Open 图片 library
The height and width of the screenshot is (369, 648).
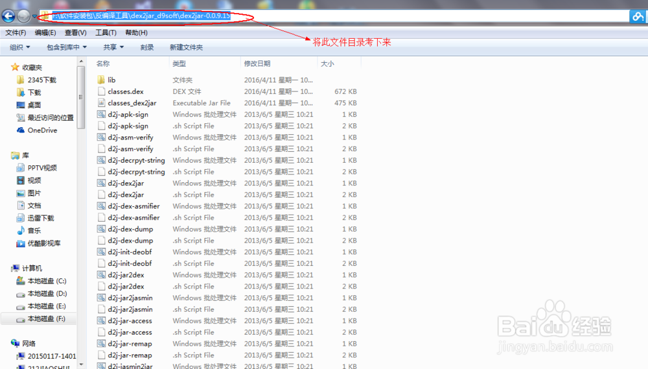pyautogui.click(x=29, y=193)
